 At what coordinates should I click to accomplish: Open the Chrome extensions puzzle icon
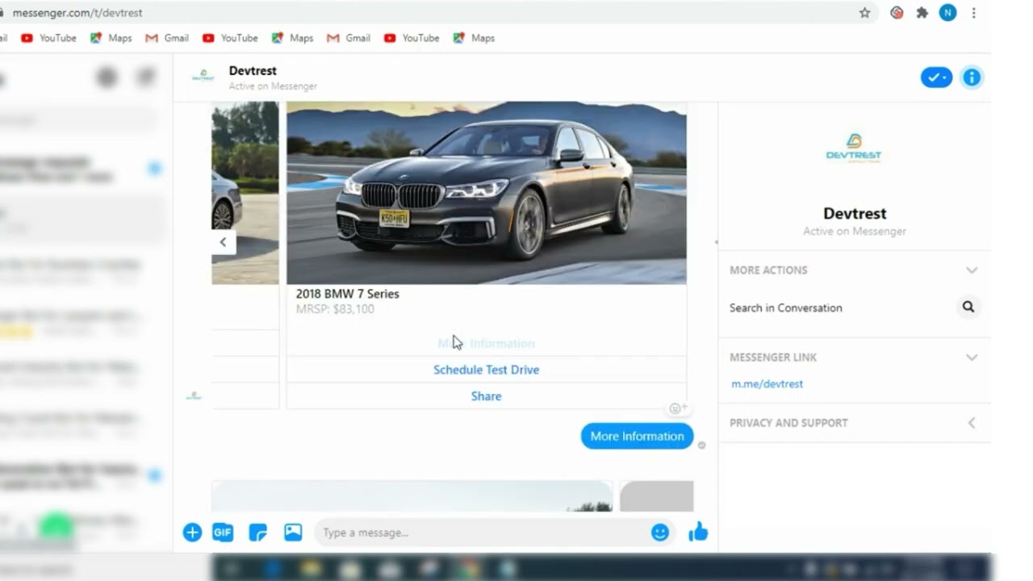coord(922,13)
